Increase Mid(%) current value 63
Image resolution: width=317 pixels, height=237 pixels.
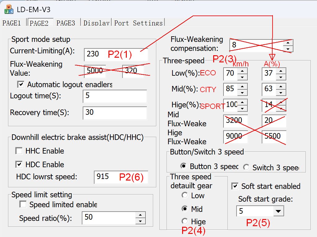(281, 87)
